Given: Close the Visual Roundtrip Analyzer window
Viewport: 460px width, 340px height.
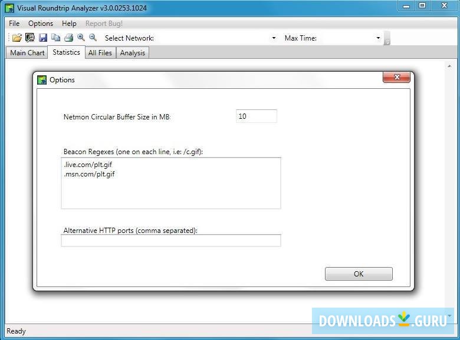Looking at the screenshot, I should pos(444,6).
